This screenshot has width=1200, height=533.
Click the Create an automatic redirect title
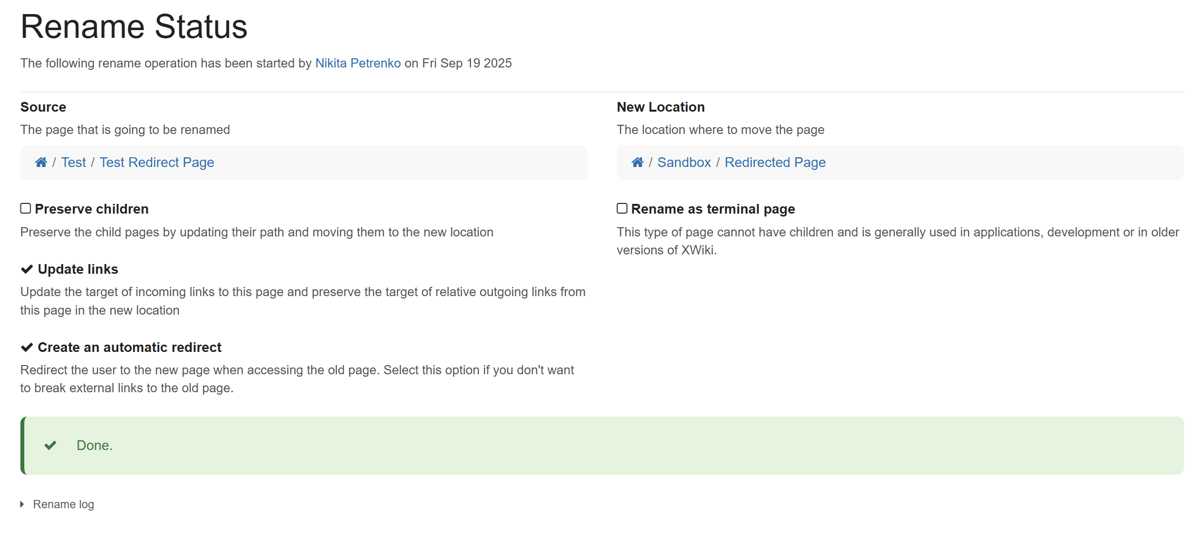pos(129,347)
